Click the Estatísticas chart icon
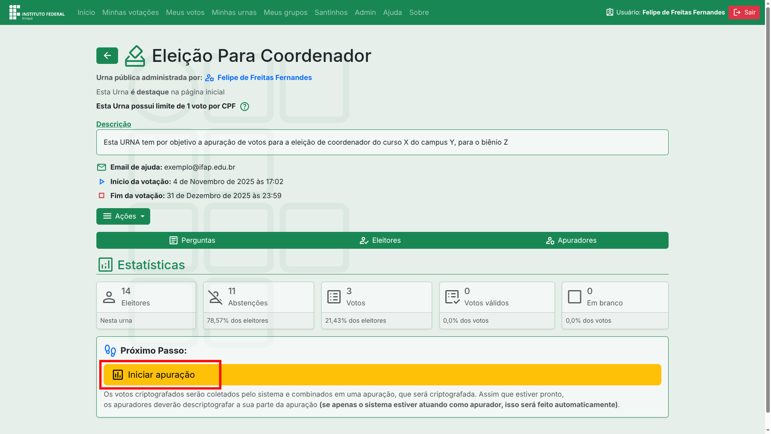Viewport: 771px width, 434px height. 105,265
